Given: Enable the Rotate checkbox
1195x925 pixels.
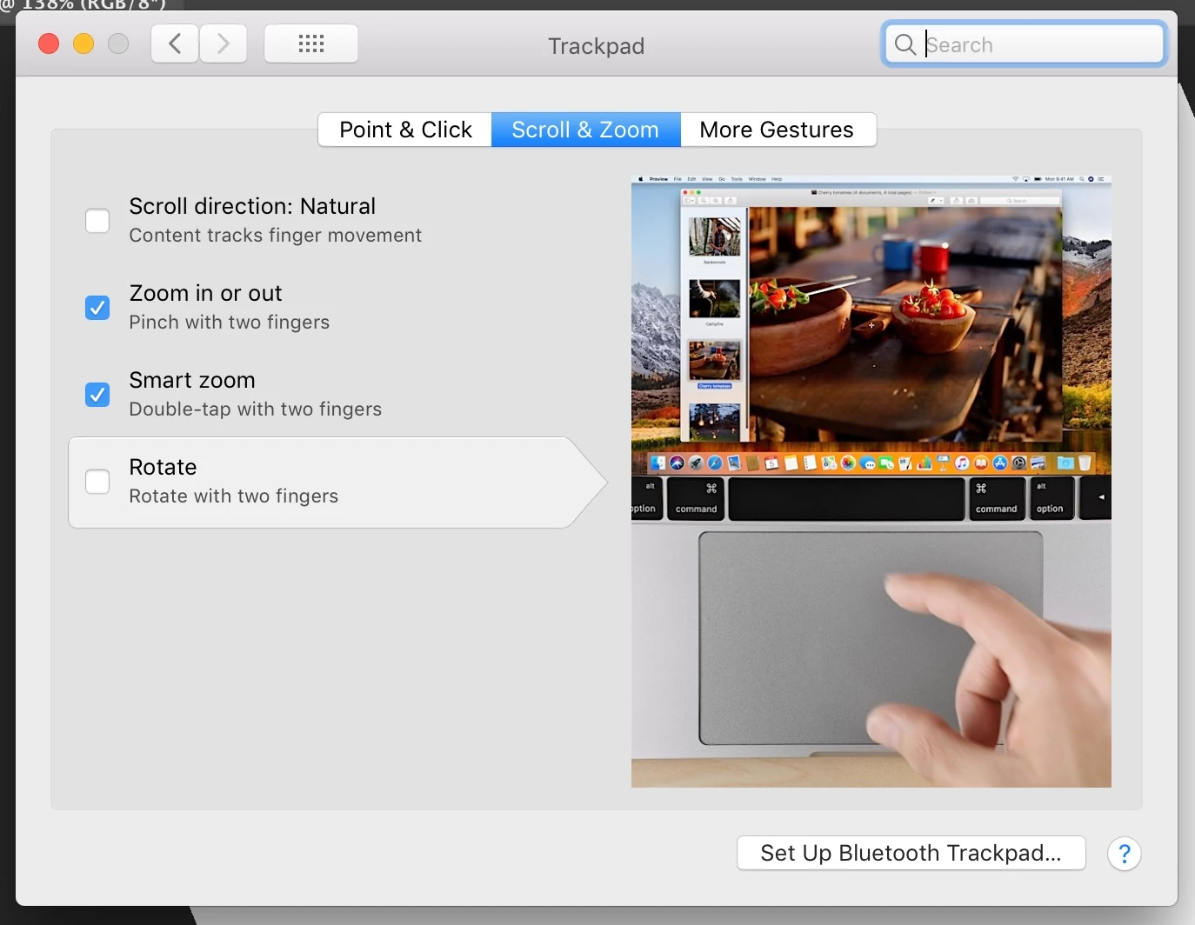Looking at the screenshot, I should coord(97,482).
